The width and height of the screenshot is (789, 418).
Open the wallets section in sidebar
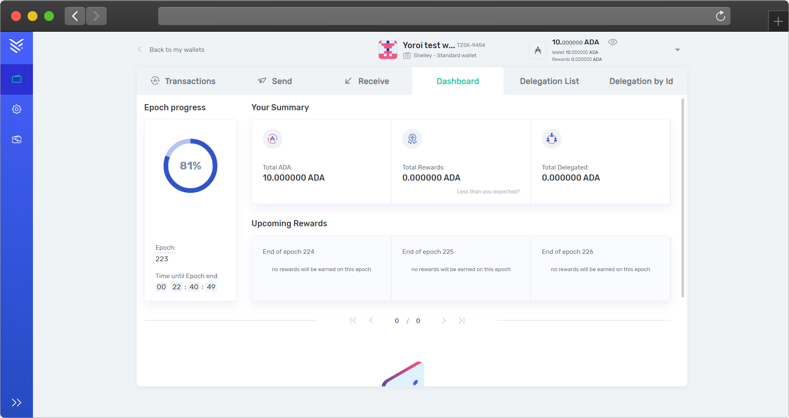coord(16,79)
